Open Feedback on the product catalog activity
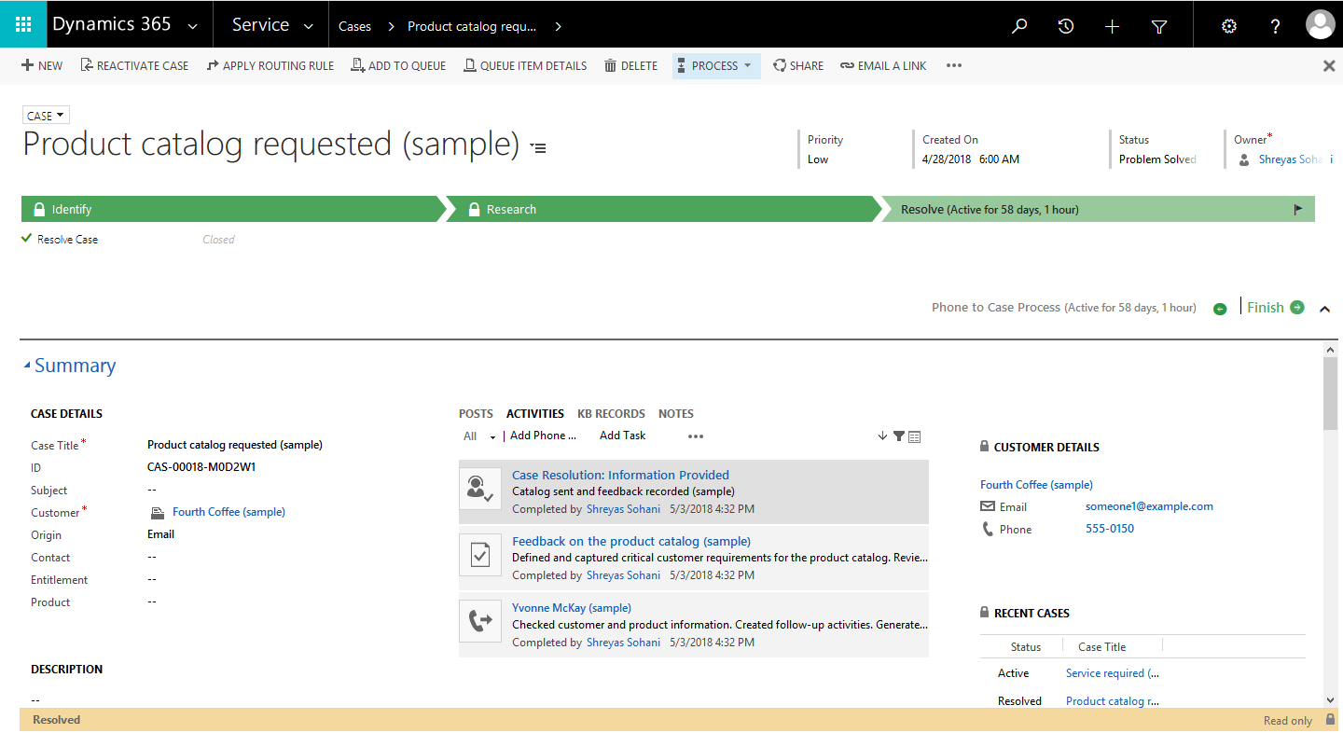This screenshot has width=1343, height=733. tap(631, 541)
